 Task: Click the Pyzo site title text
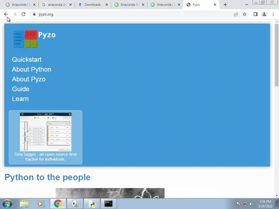pos(47,35)
